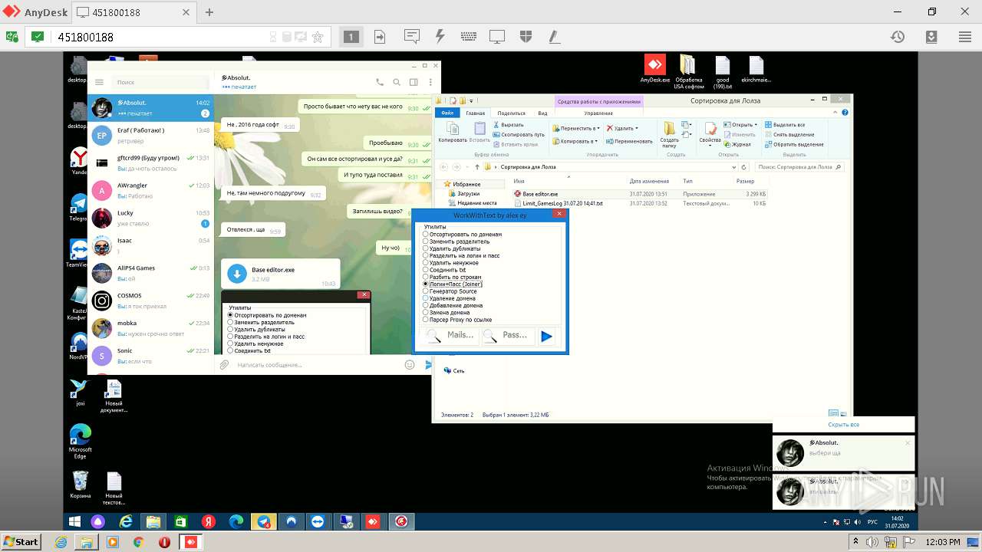Viewport: 982px width, 552px height.
Task: Open AnyDesk display settings monitor icon
Action: pyautogui.click(x=497, y=37)
